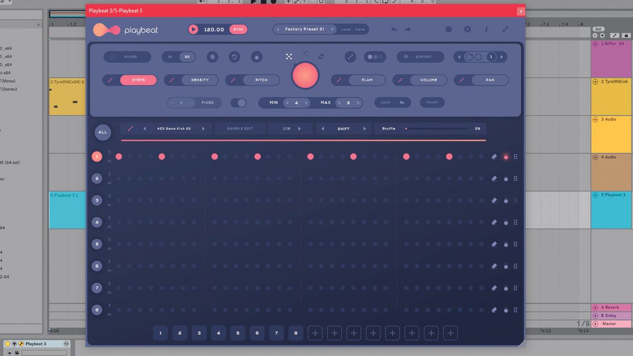Click the Save preset button

(x=360, y=29)
